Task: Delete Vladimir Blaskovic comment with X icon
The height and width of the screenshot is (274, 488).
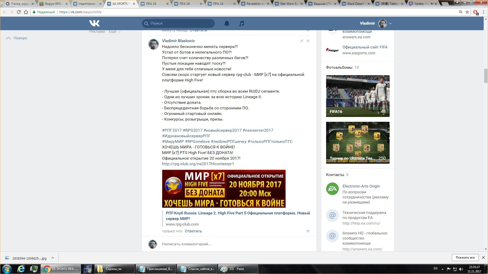Action: point(308,41)
